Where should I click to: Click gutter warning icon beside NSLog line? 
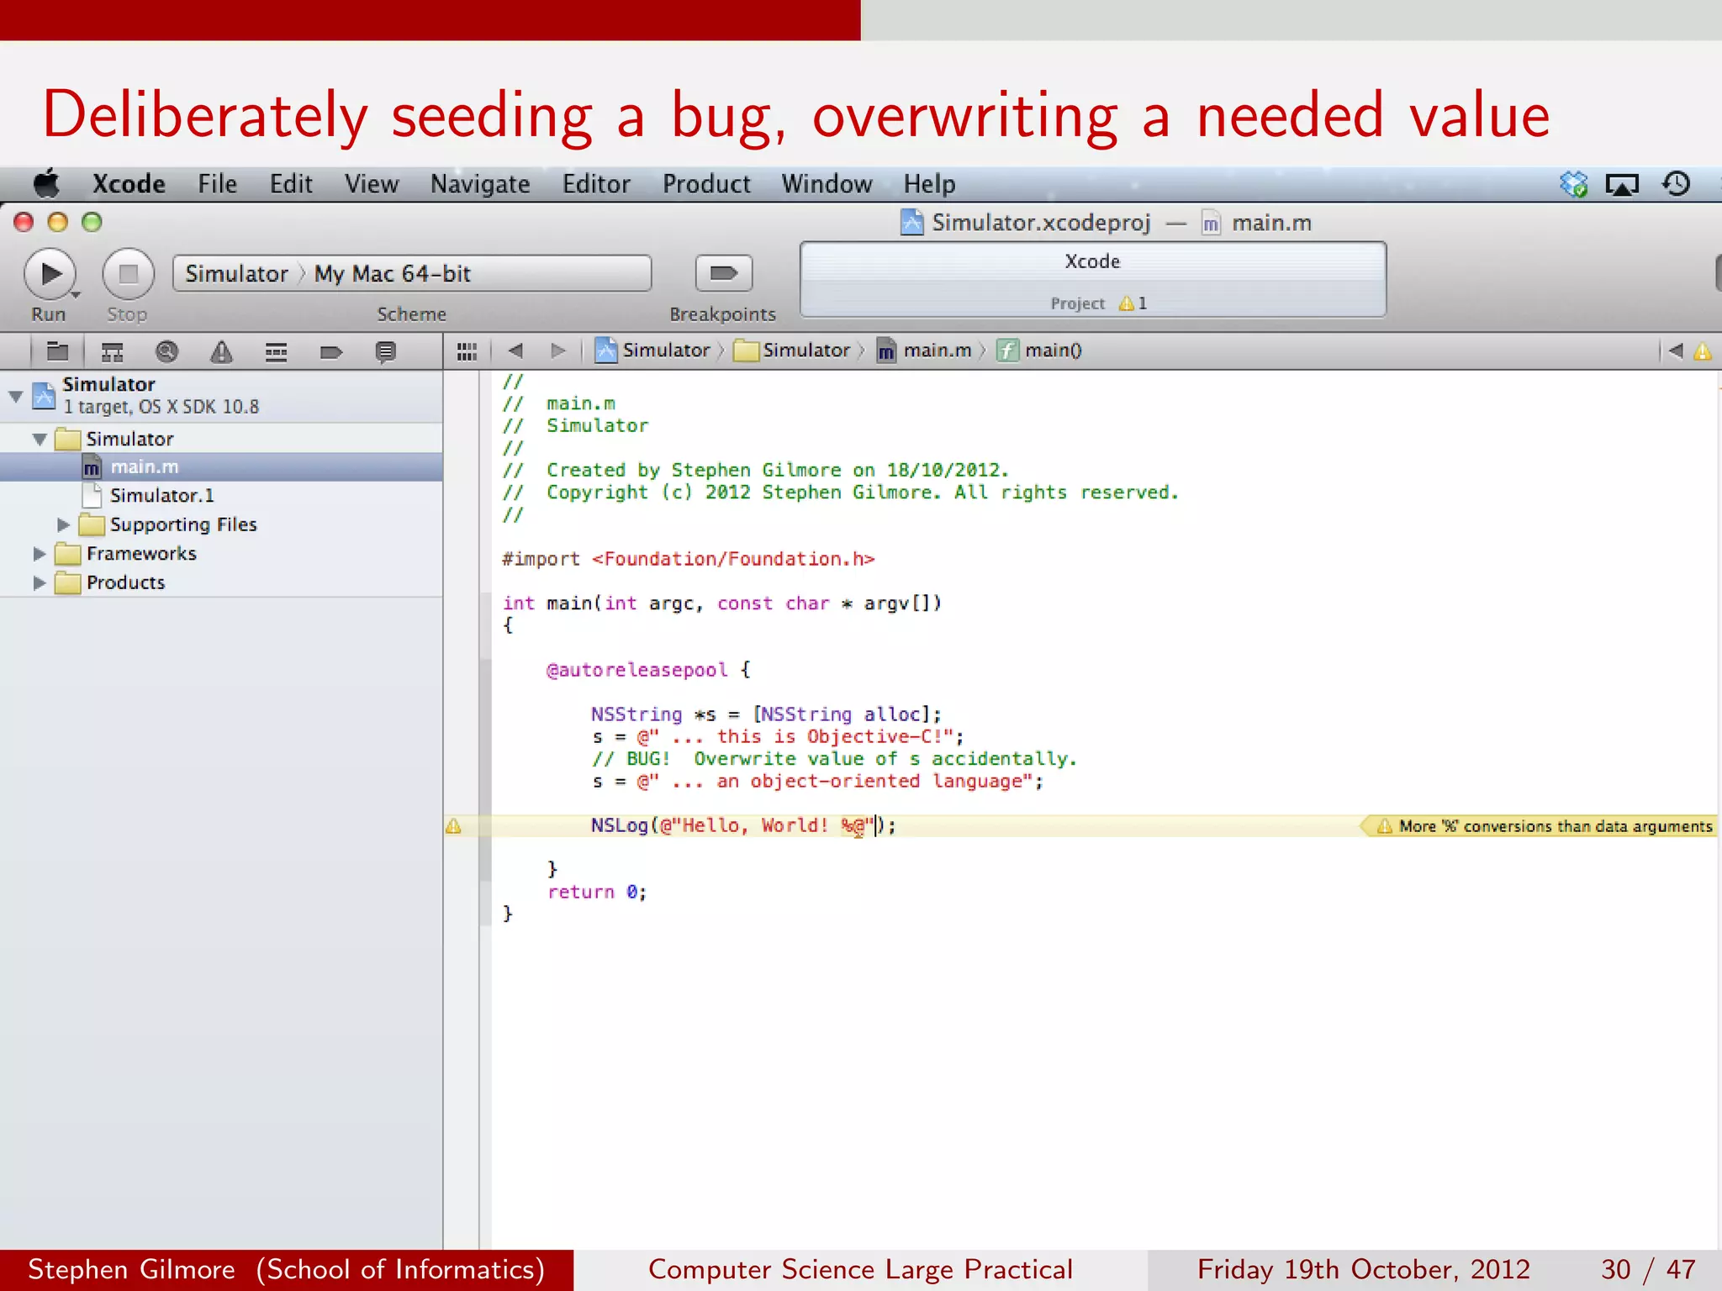(453, 826)
